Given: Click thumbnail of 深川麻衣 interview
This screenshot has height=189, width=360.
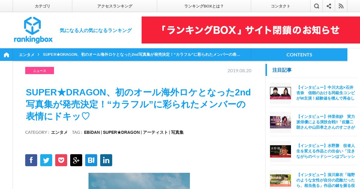Looking at the screenshot, I should pyautogui.click(x=280, y=180).
